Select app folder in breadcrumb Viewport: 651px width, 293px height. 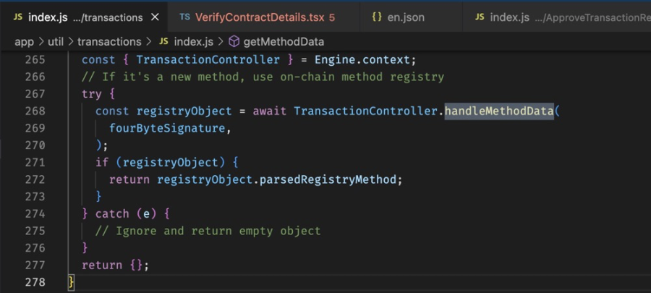pos(24,42)
